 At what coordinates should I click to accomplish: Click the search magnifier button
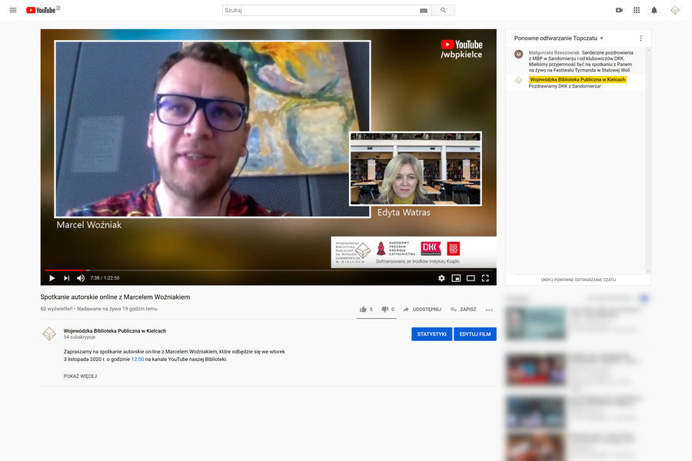pyautogui.click(x=443, y=10)
